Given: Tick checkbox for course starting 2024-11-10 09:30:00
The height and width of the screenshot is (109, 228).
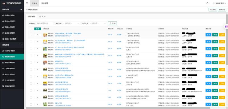Looking at the screenshot, I should (31, 42).
